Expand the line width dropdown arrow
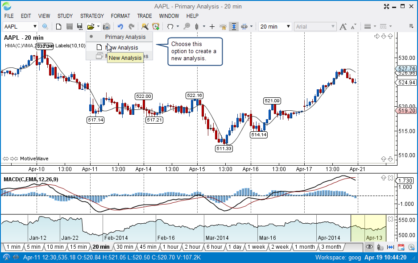This screenshot has height=263, width=418. point(375,26)
